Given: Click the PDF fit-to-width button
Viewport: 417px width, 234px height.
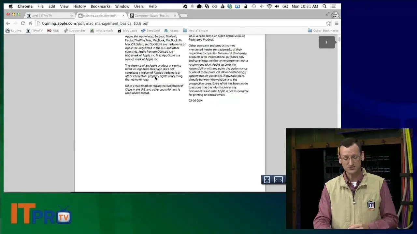Looking at the screenshot, I should [x=279, y=180].
